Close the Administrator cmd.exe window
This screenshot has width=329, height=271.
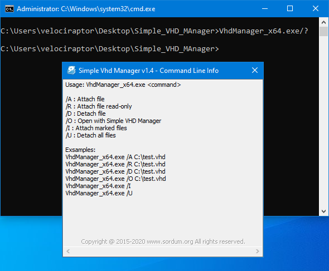[x=316, y=8]
